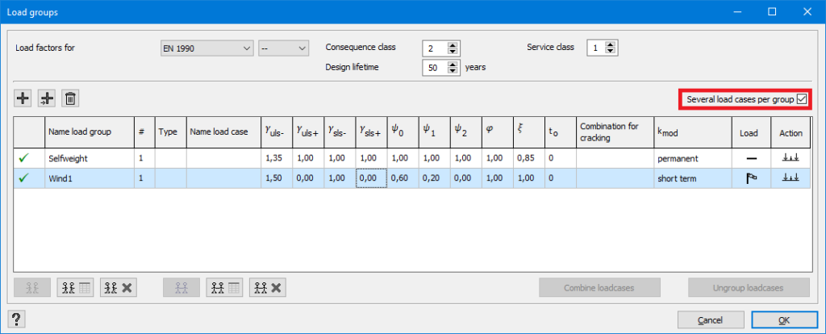This screenshot has height=334, width=826.
Task: Click the permanent kmod cell for Selfweight
Action: coord(693,158)
